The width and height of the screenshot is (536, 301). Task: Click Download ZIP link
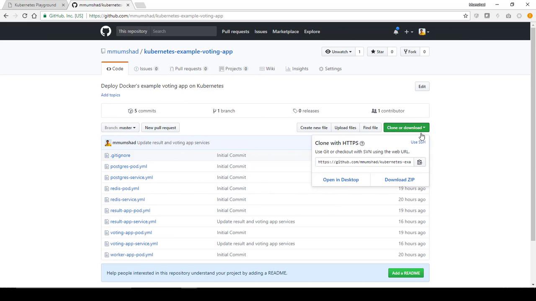coord(399,180)
